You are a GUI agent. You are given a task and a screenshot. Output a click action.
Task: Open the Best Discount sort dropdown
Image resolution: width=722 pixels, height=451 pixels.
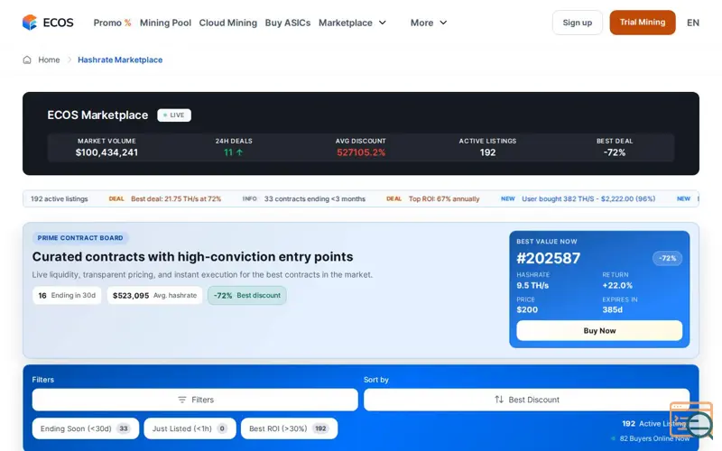pos(526,400)
